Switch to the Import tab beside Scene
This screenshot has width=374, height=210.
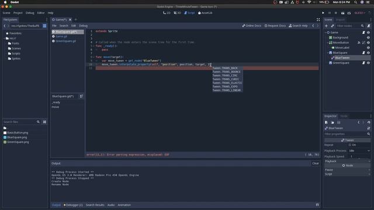point(340,20)
